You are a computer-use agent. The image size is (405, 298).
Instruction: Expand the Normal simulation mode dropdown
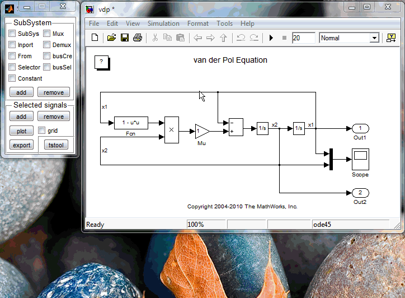point(374,38)
